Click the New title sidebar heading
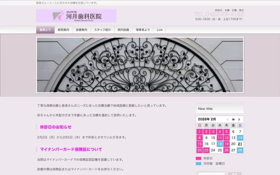 pyautogui.click(x=205, y=109)
